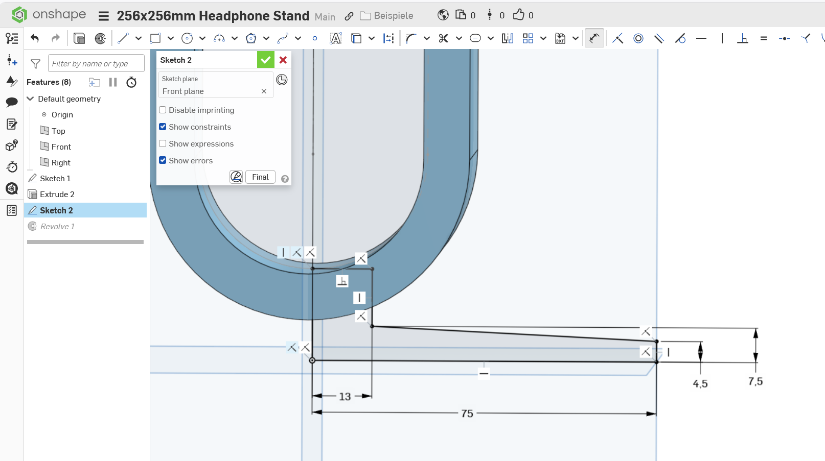Screen dimensions: 825x461
Task: Click the Final button in the sketch dialog
Action: pyautogui.click(x=260, y=177)
